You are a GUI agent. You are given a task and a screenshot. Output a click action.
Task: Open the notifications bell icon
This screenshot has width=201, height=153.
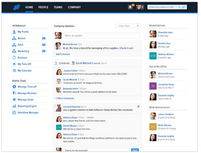[x=130, y=7]
